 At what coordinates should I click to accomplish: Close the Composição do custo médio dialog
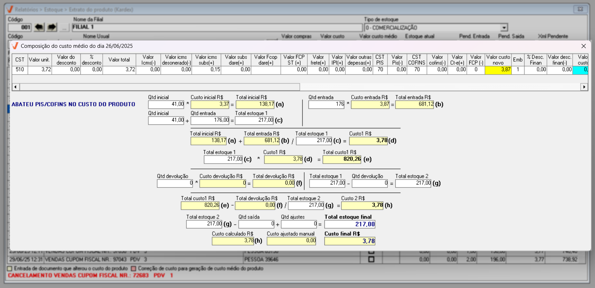click(x=583, y=46)
